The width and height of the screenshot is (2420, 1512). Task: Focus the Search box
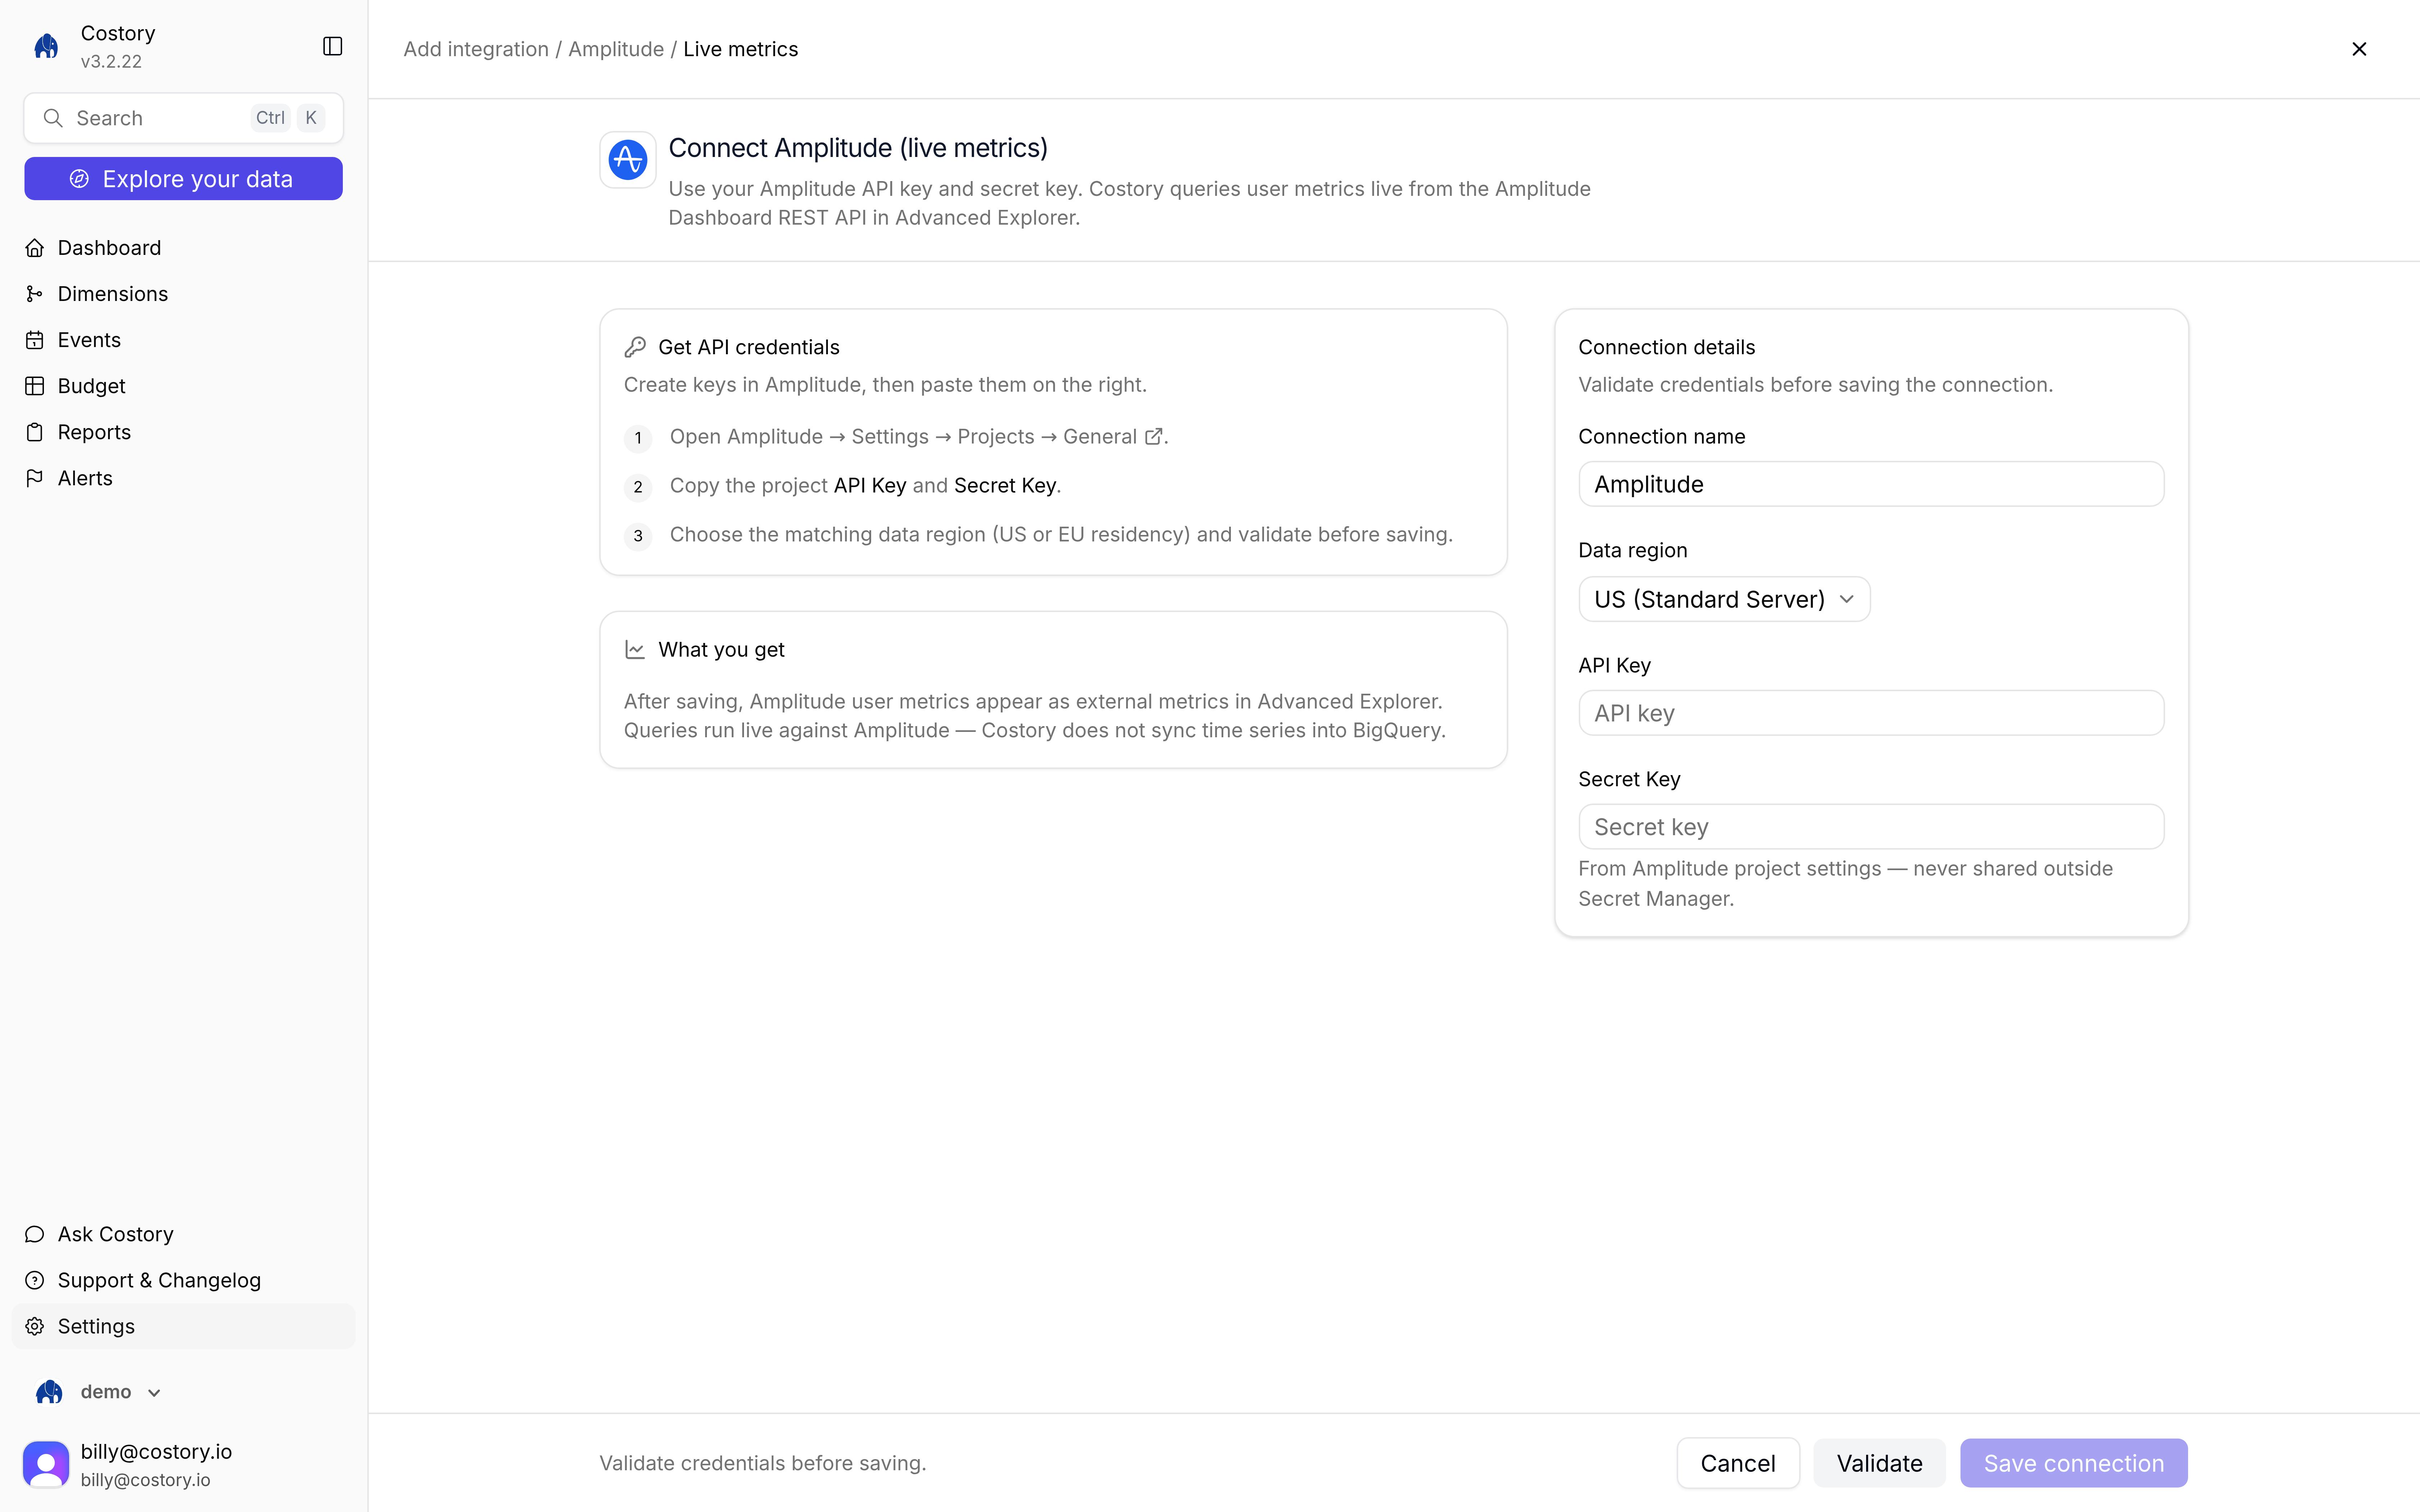[184, 118]
